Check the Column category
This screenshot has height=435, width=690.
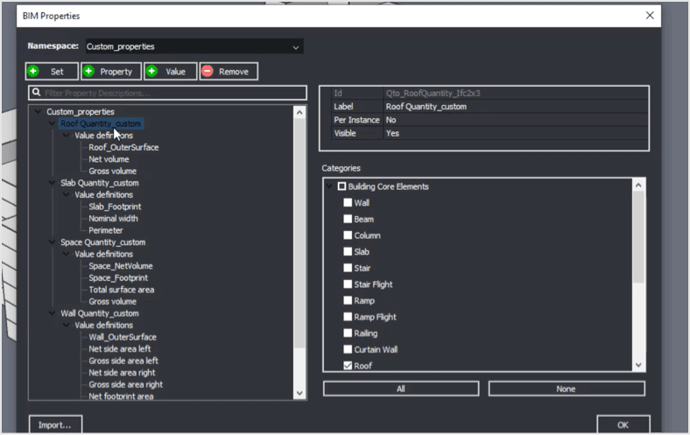coord(348,235)
